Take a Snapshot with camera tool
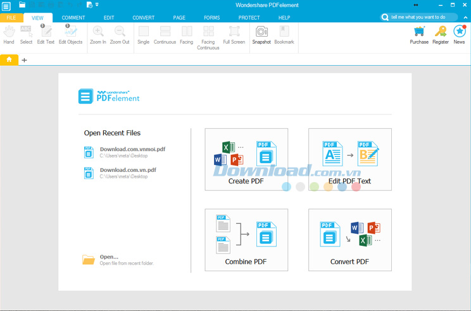This screenshot has width=471, height=311. coord(261,35)
